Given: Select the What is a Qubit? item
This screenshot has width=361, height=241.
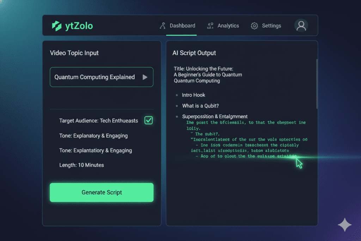Looking at the screenshot, I should (x=201, y=106).
